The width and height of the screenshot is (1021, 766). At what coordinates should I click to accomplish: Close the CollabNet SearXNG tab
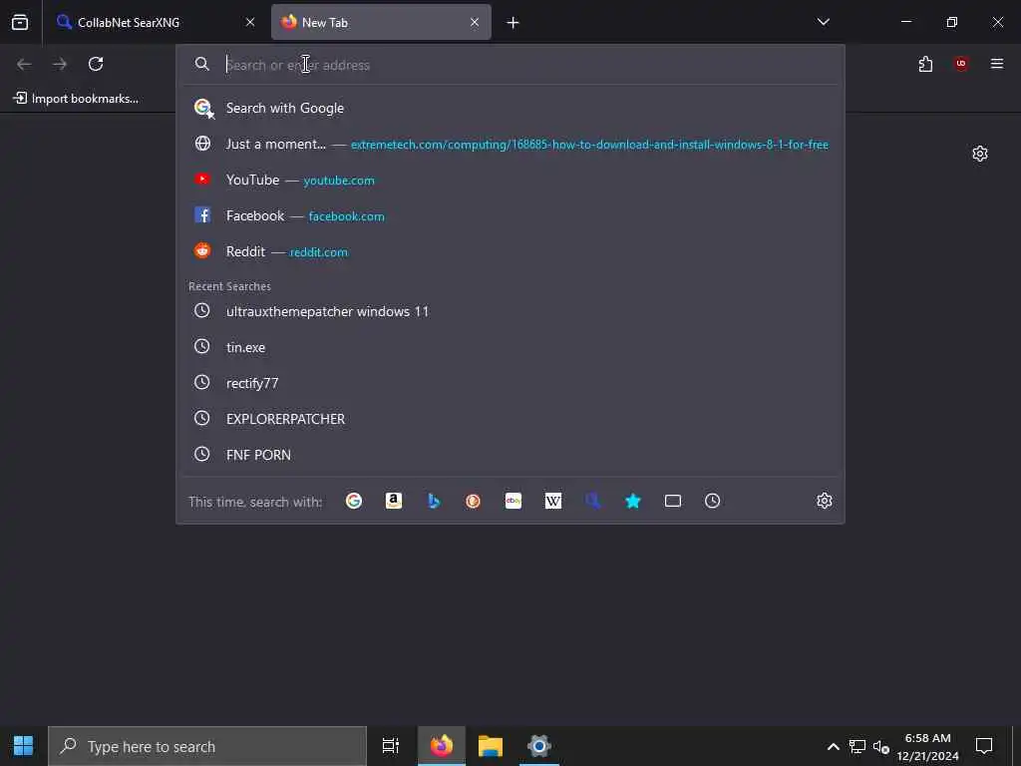point(250,22)
